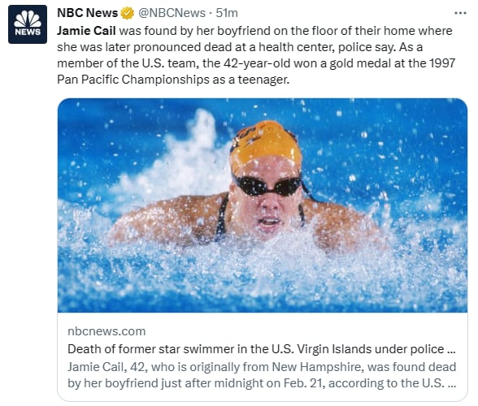Click the 'Jamie Cail, 42' card description

[262, 375]
